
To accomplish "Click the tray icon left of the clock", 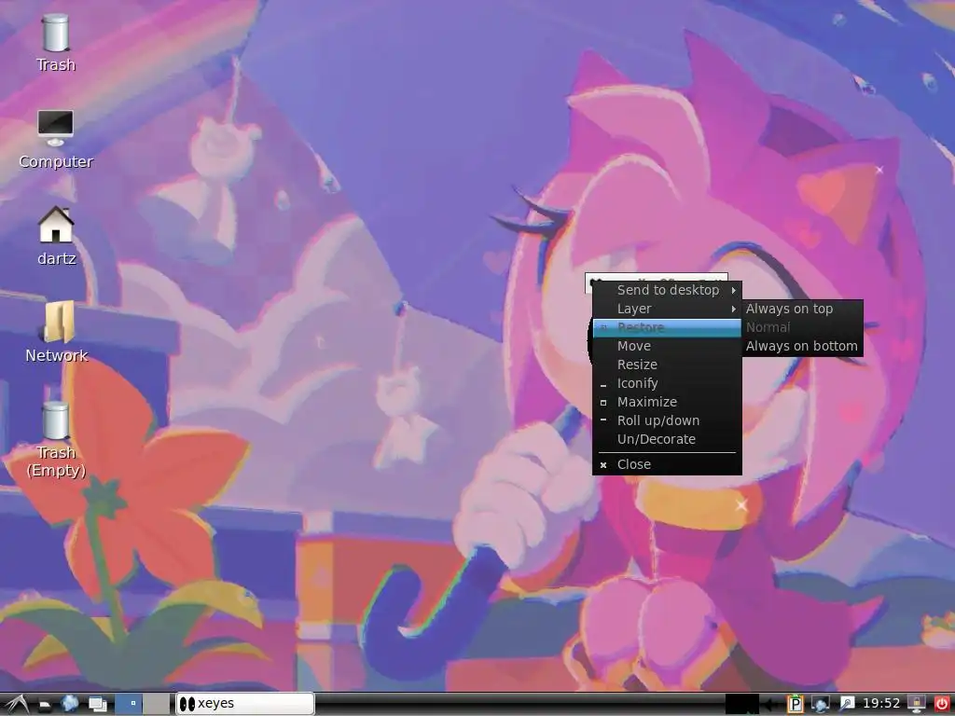I will coord(847,704).
